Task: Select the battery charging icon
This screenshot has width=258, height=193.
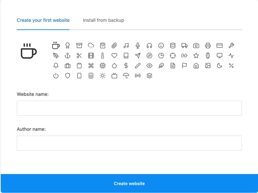Action: (184, 56)
